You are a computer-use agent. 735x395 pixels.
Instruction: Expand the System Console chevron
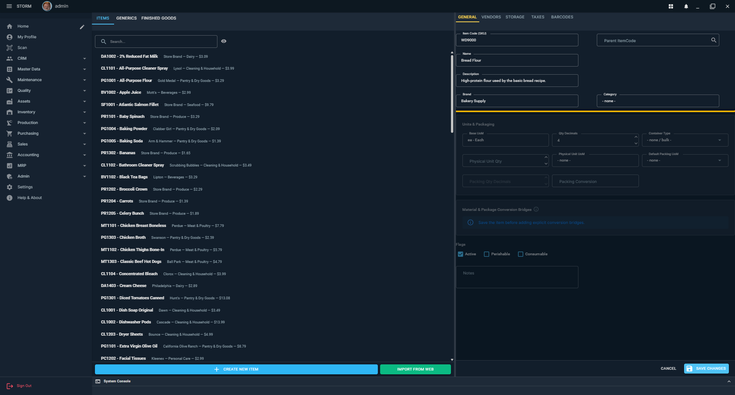(x=729, y=381)
